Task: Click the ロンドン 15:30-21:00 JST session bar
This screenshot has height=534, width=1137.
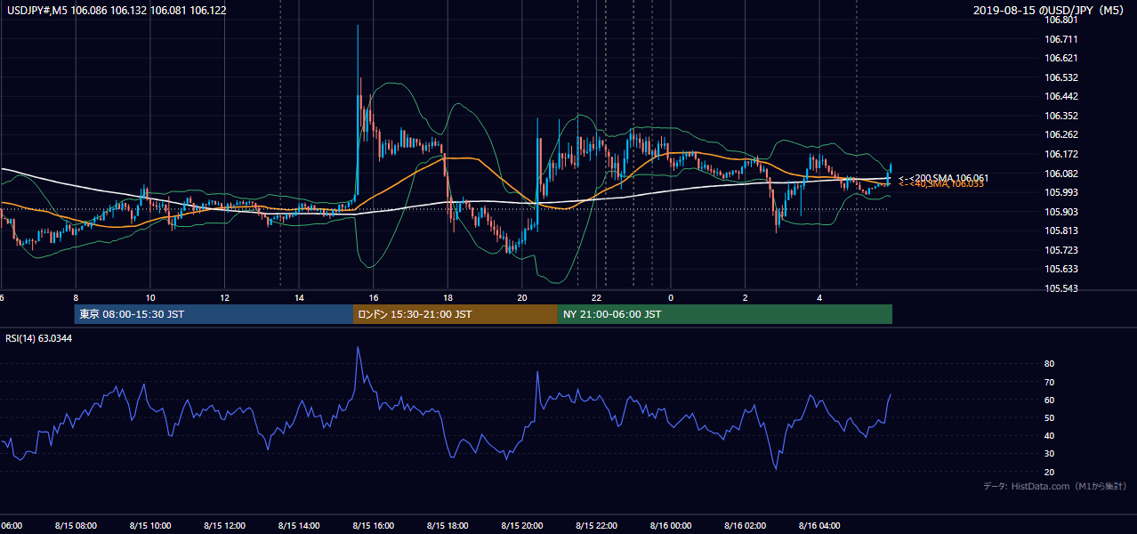Action: click(456, 314)
